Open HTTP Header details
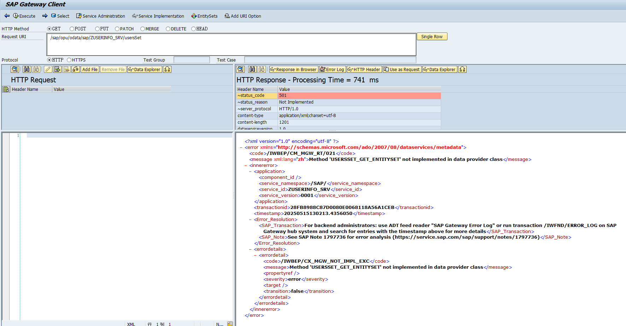 point(364,69)
